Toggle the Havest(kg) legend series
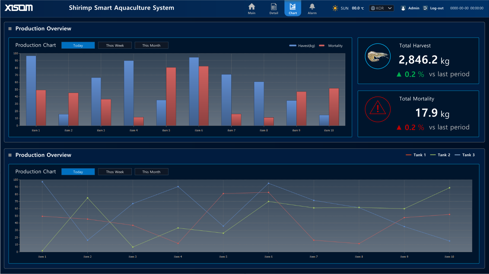 pos(302,46)
